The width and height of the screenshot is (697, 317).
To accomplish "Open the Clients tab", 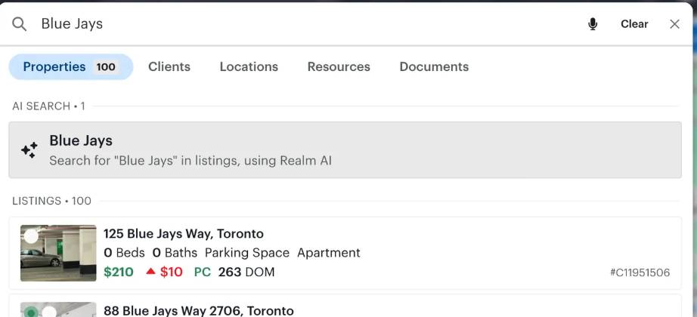I will click(169, 67).
